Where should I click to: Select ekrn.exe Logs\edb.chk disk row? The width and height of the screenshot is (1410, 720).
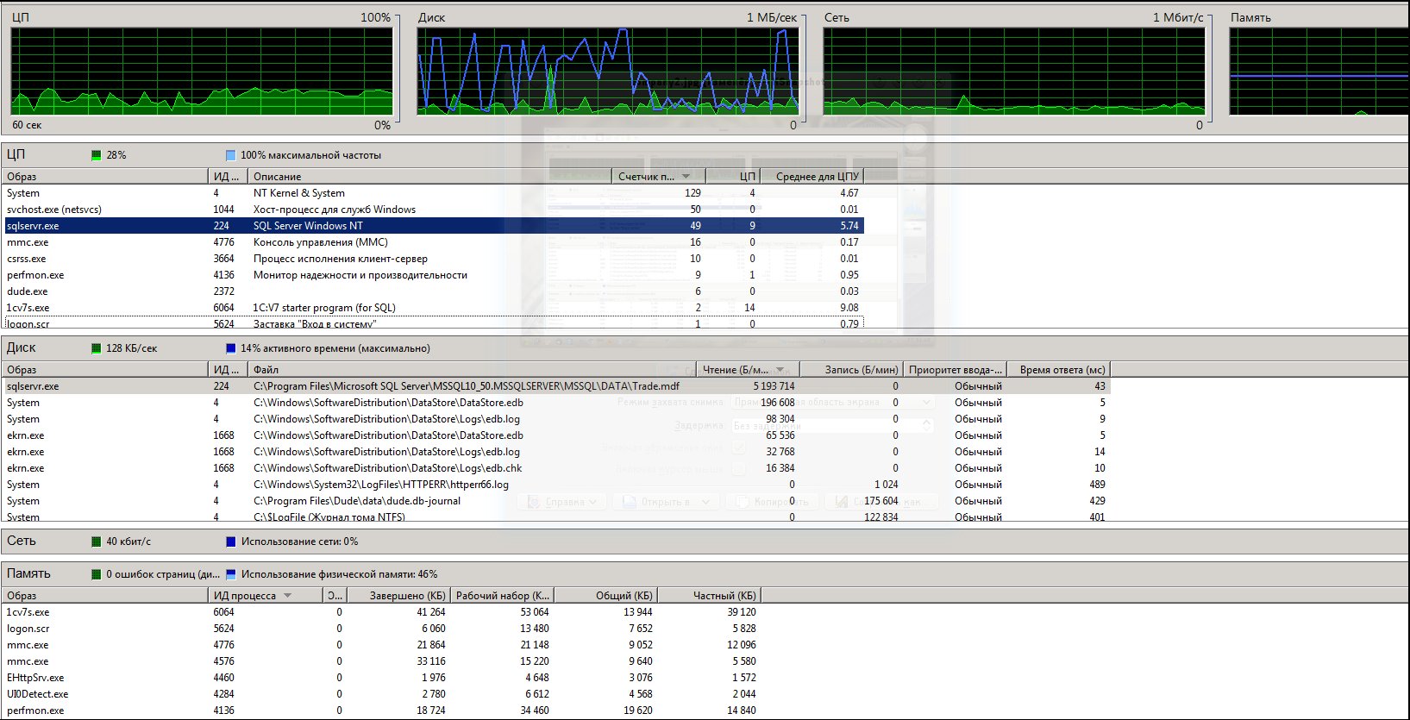(x=556, y=468)
